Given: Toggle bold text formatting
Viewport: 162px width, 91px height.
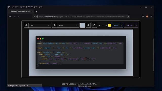Looking at the screenshot, I should pos(99,25).
